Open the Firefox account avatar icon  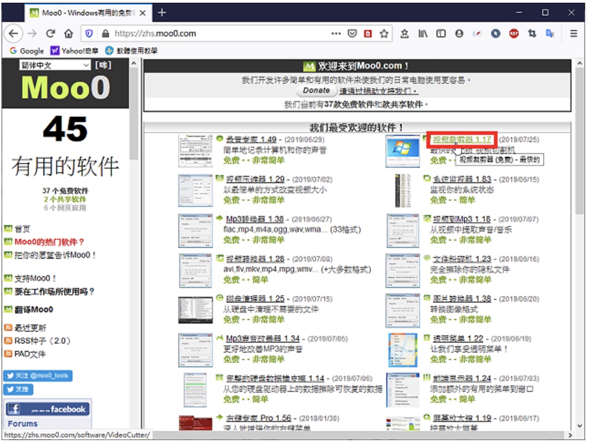tap(459, 33)
